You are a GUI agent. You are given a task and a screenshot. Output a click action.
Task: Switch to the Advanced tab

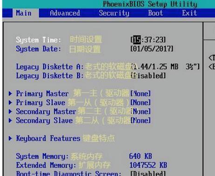[65, 13]
